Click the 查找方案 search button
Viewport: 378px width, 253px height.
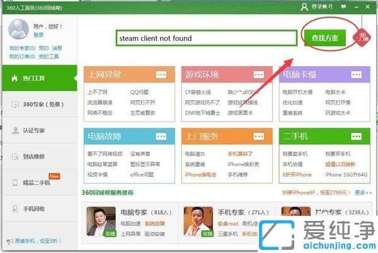pyautogui.click(x=324, y=37)
